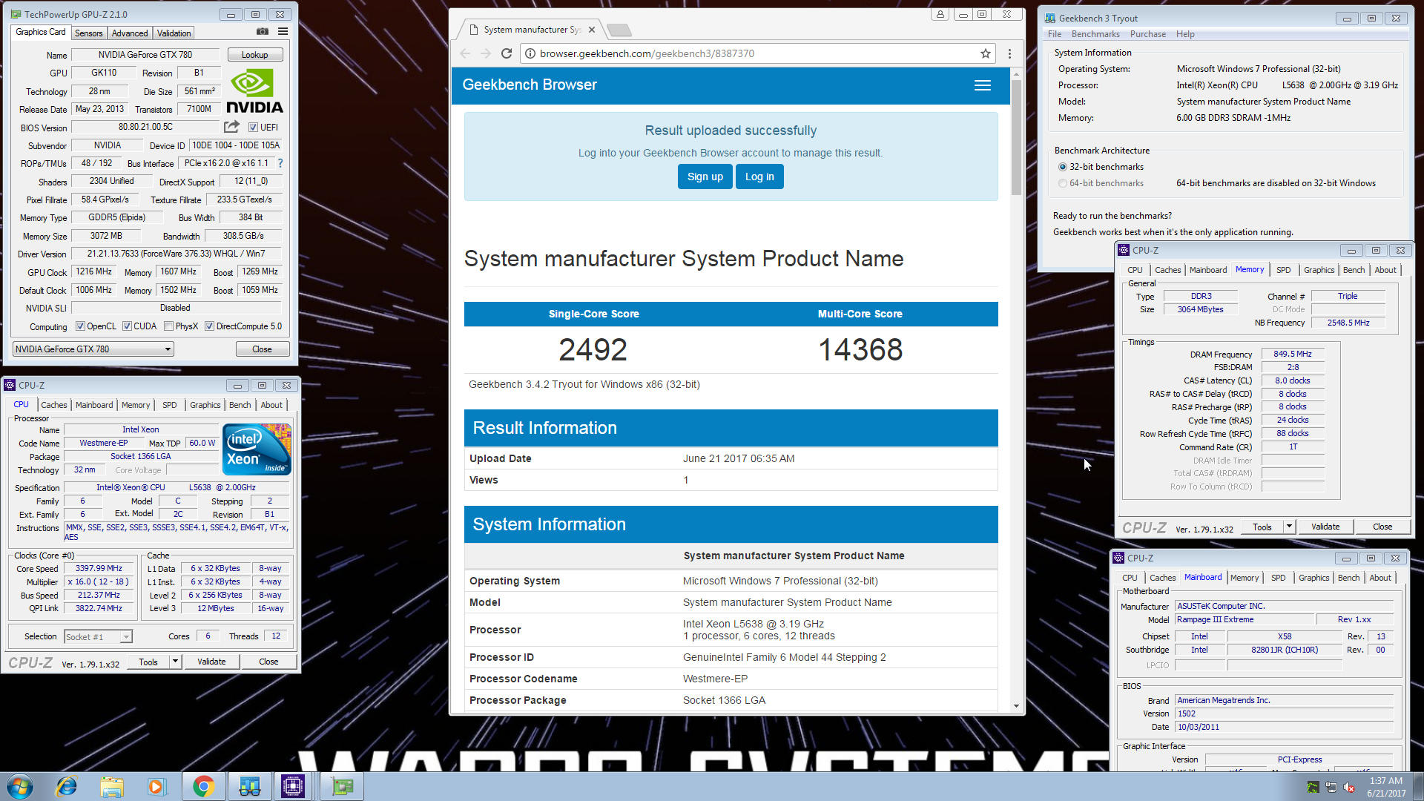The height and width of the screenshot is (801, 1424).
Task: Click Sign up button
Action: tap(705, 177)
